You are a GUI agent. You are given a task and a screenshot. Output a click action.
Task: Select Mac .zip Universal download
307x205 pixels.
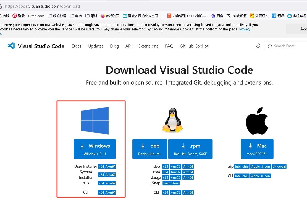(x=279, y=166)
